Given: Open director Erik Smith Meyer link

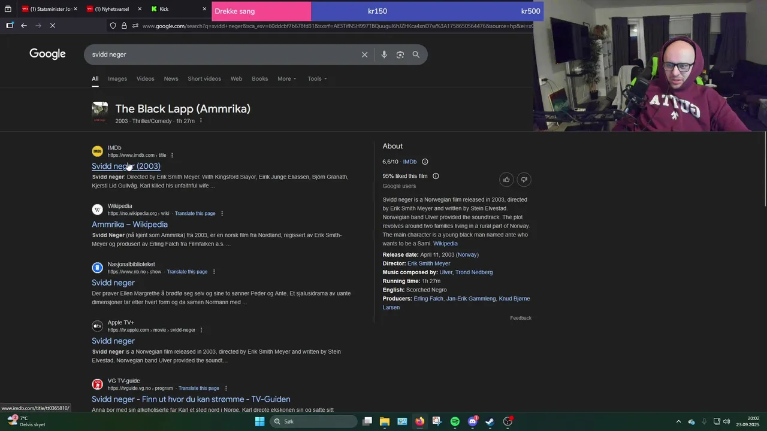Looking at the screenshot, I should [428, 263].
